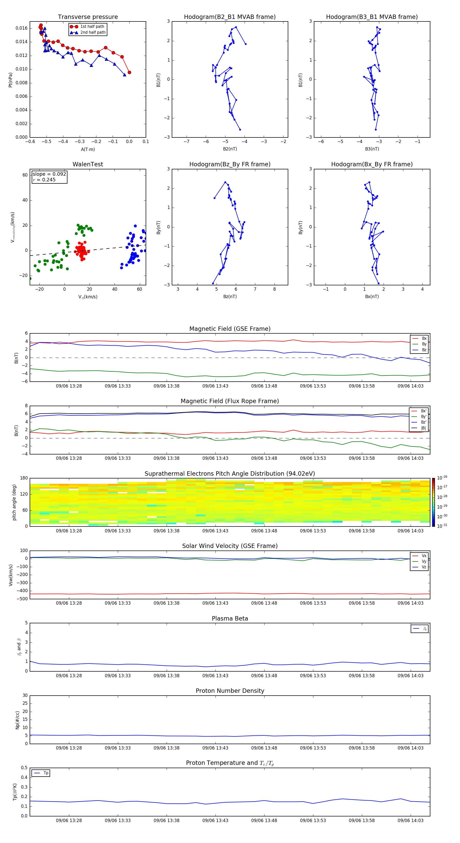This screenshot has height=843, width=460.
Task: Click the "Magnetic Field (Flux Rope Frame)" title
Action: click(x=230, y=401)
